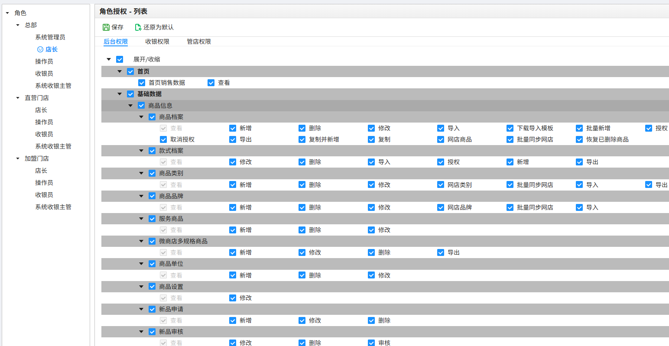Viewport: 669px width, 346px height.
Task: Uncheck 导入 under 商品类别
Action: point(579,185)
